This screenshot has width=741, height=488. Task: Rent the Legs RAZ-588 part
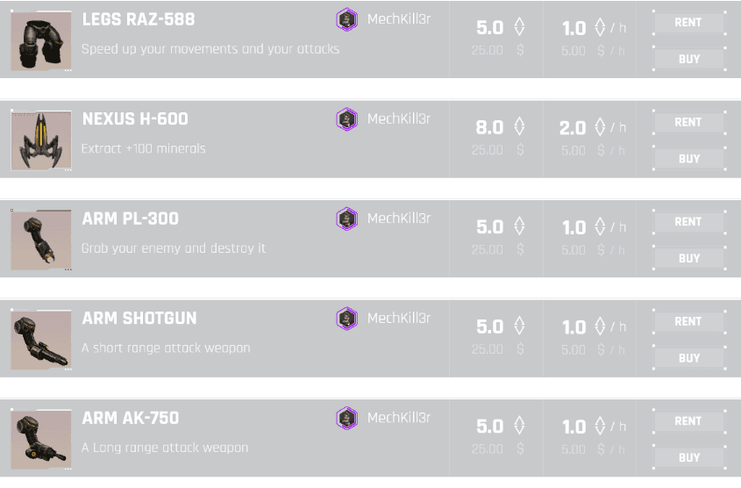[688, 23]
